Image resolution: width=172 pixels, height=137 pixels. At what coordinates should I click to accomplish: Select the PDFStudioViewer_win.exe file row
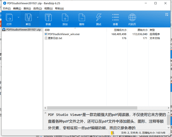pos(102,34)
